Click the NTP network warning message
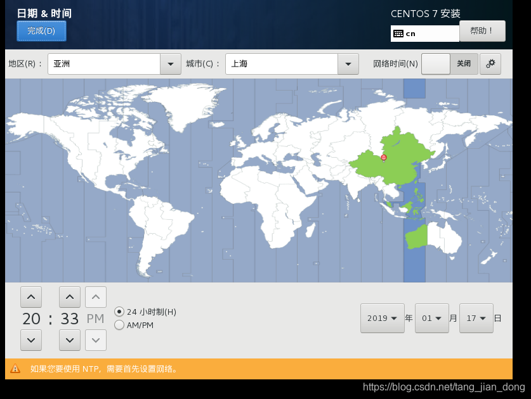Image resolution: width=531 pixels, height=399 pixels. 104,369
